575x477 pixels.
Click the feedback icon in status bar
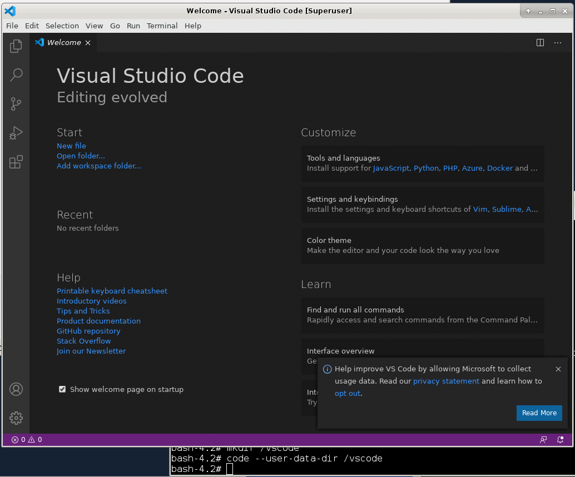tap(543, 440)
